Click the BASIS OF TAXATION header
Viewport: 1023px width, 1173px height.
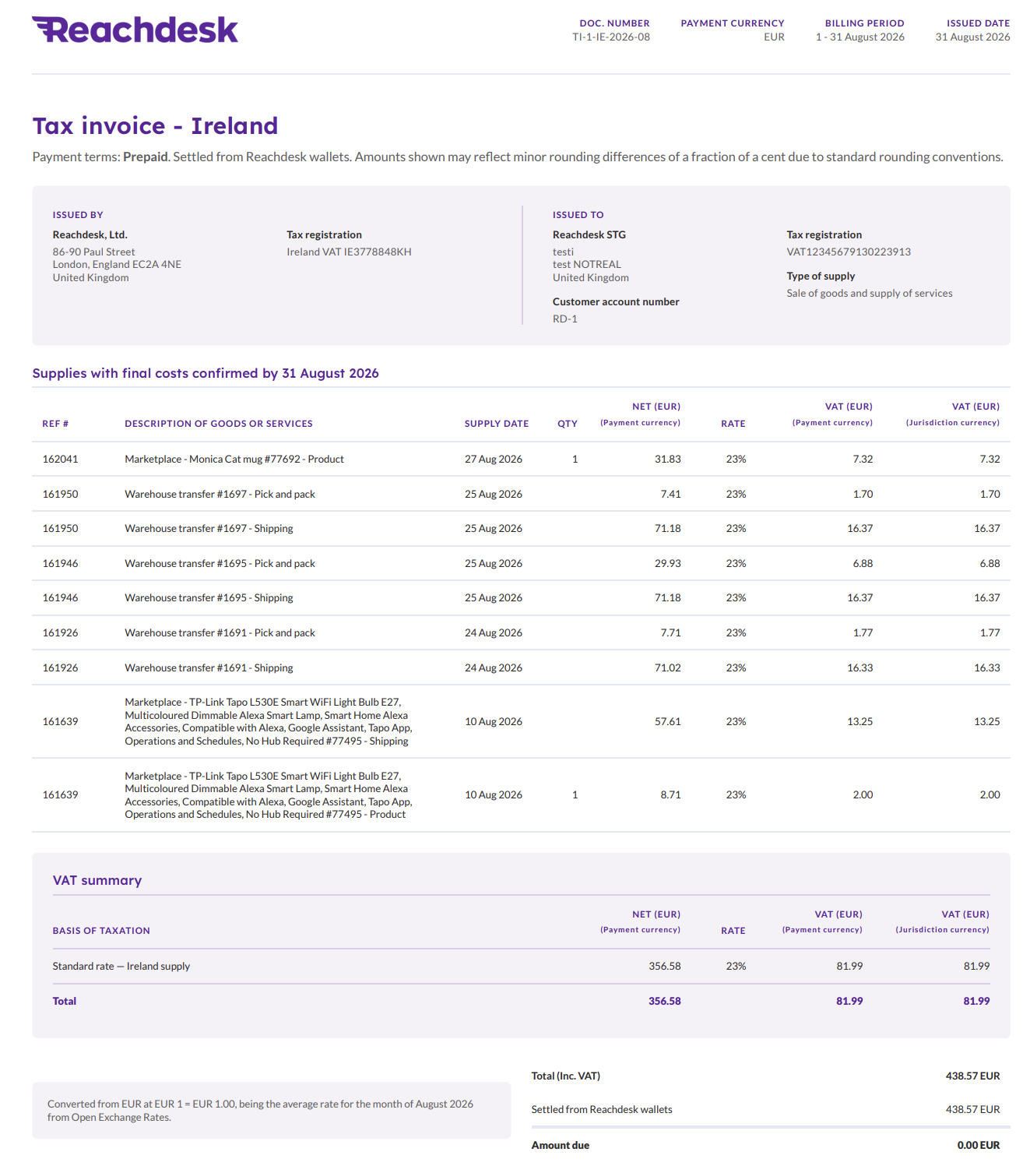tap(101, 931)
